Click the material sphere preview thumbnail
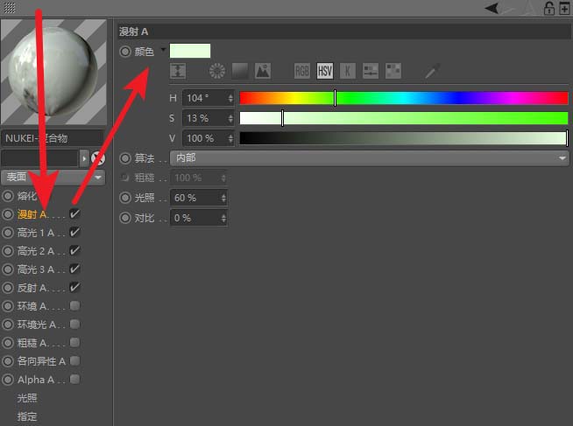The width and height of the screenshot is (573, 426). click(x=53, y=73)
